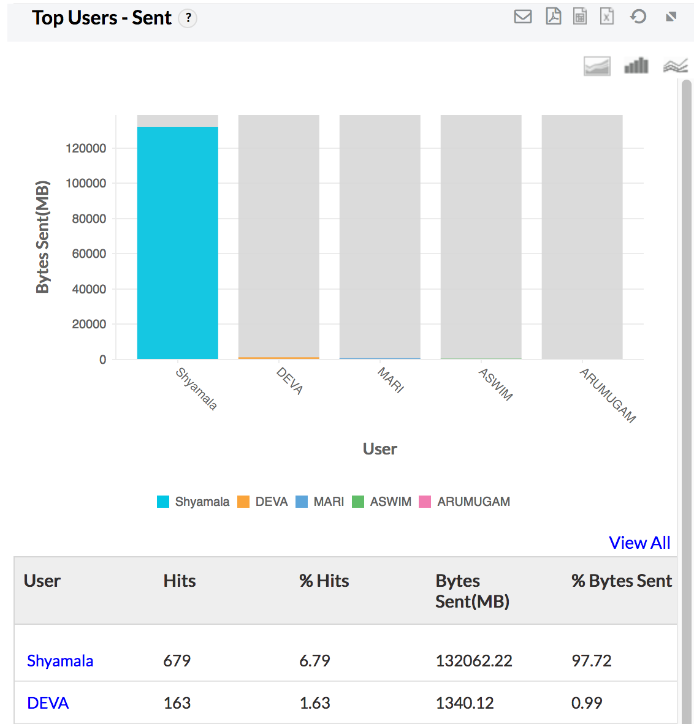Image resolution: width=694 pixels, height=724 pixels.
Task: Switch to area chart view
Action: [x=597, y=66]
